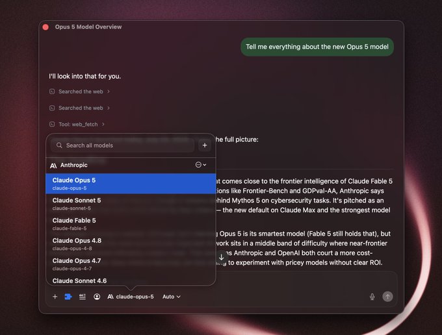Click the magnifier icon in the model search
The image size is (442, 335).
click(x=59, y=145)
